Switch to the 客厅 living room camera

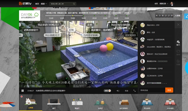[54, 103]
